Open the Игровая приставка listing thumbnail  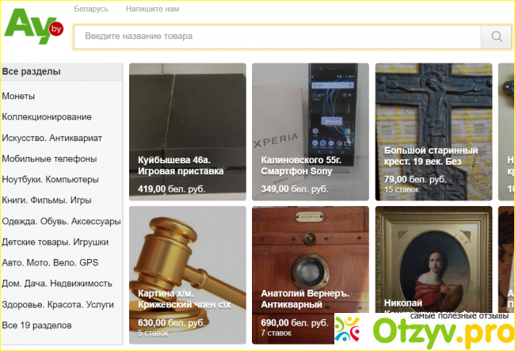(188, 132)
